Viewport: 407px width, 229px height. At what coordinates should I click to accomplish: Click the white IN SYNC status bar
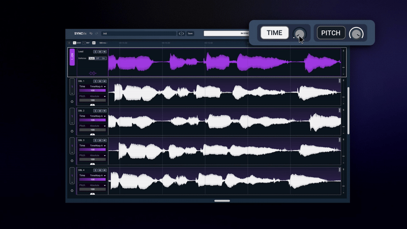(x=226, y=33)
